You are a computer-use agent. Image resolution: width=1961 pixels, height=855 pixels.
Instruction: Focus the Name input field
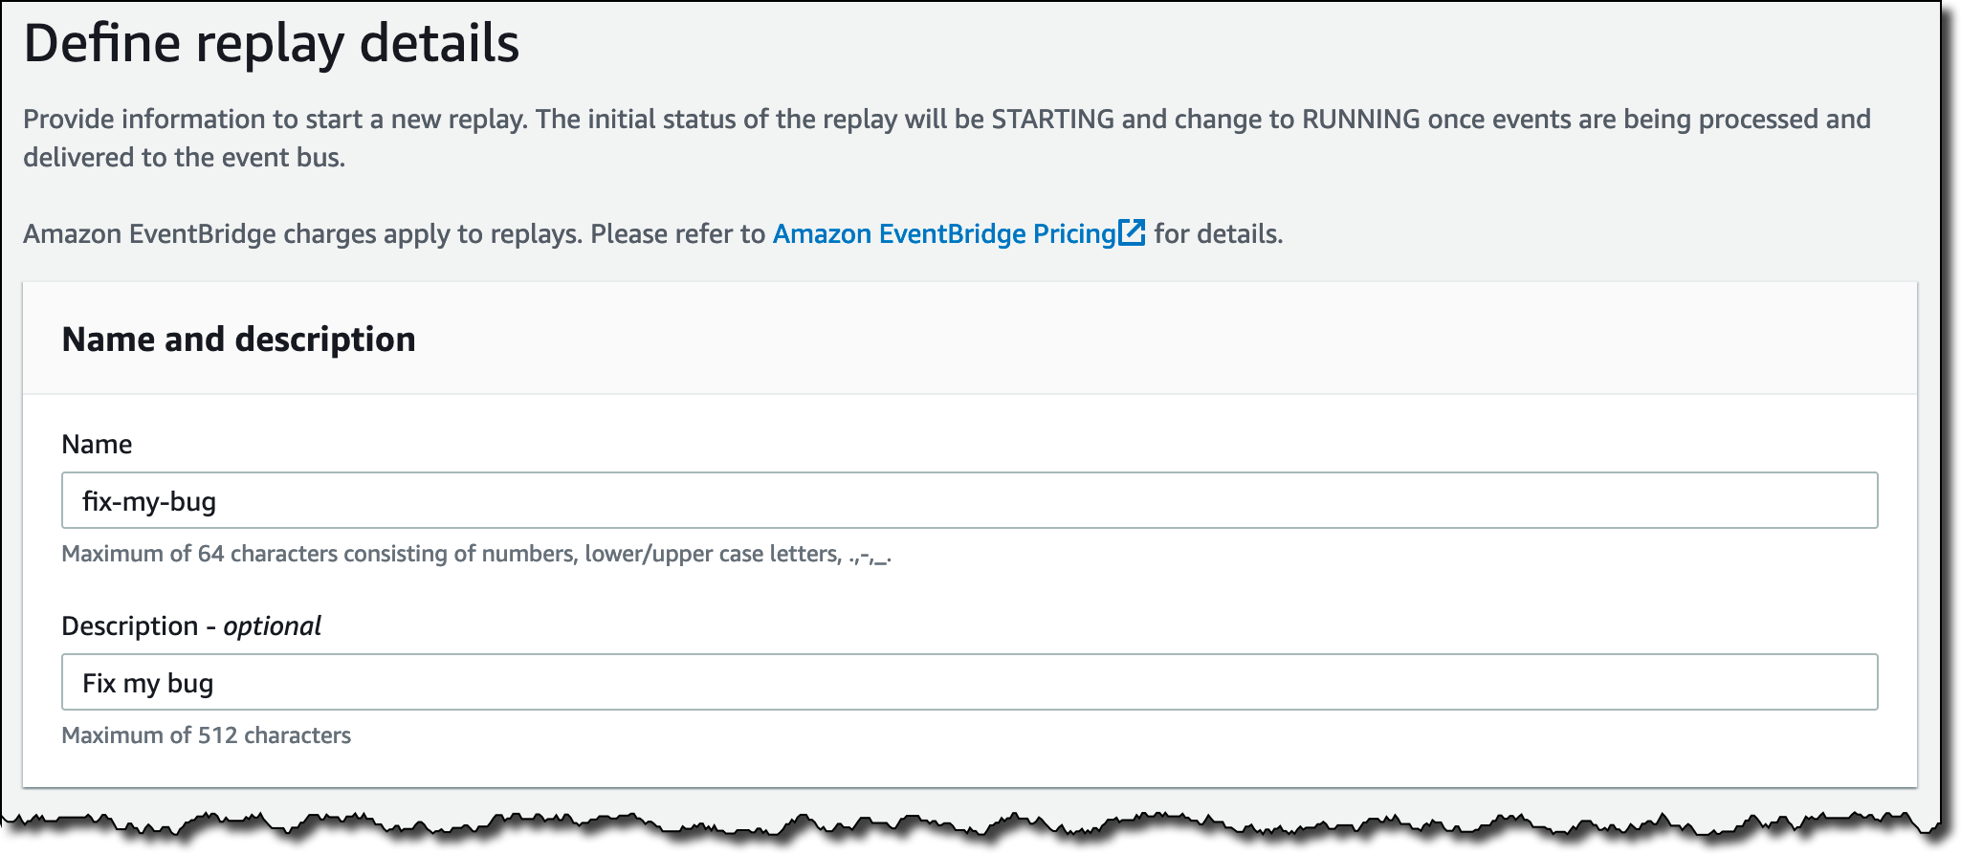tap(968, 500)
